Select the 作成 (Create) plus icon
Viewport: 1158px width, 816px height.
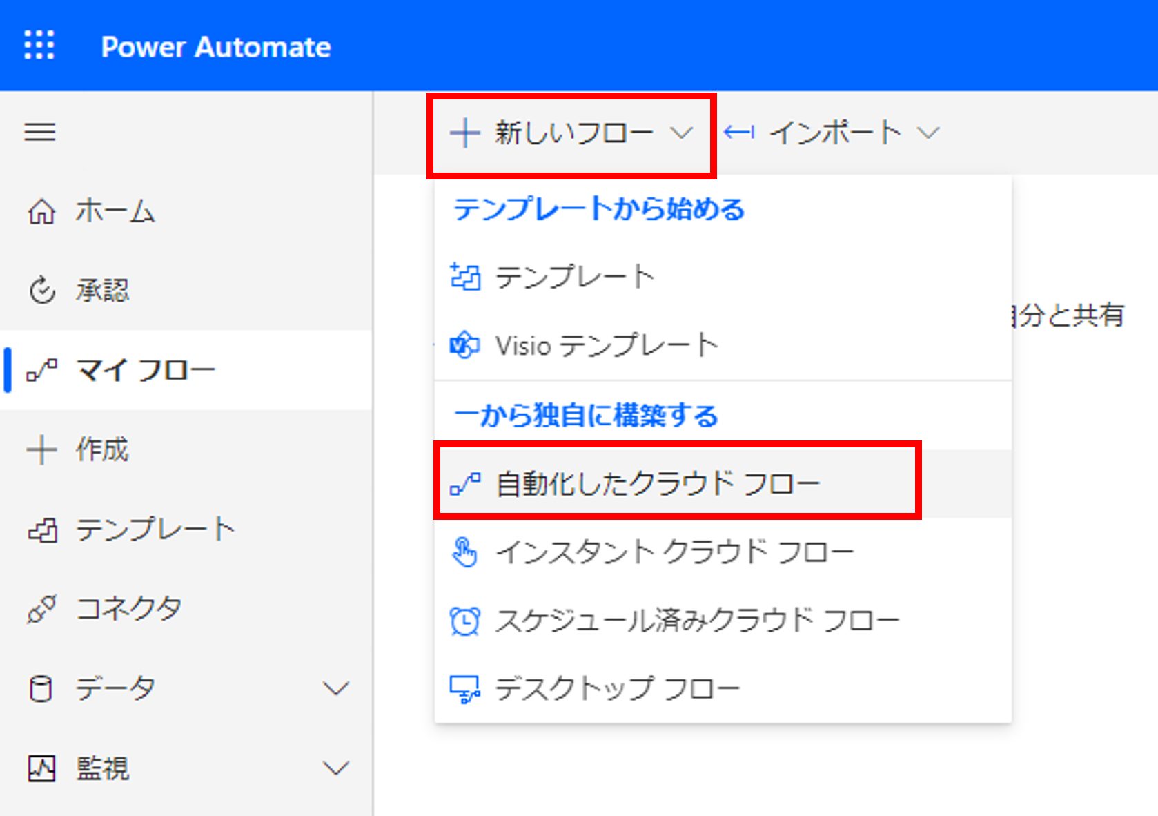(41, 449)
